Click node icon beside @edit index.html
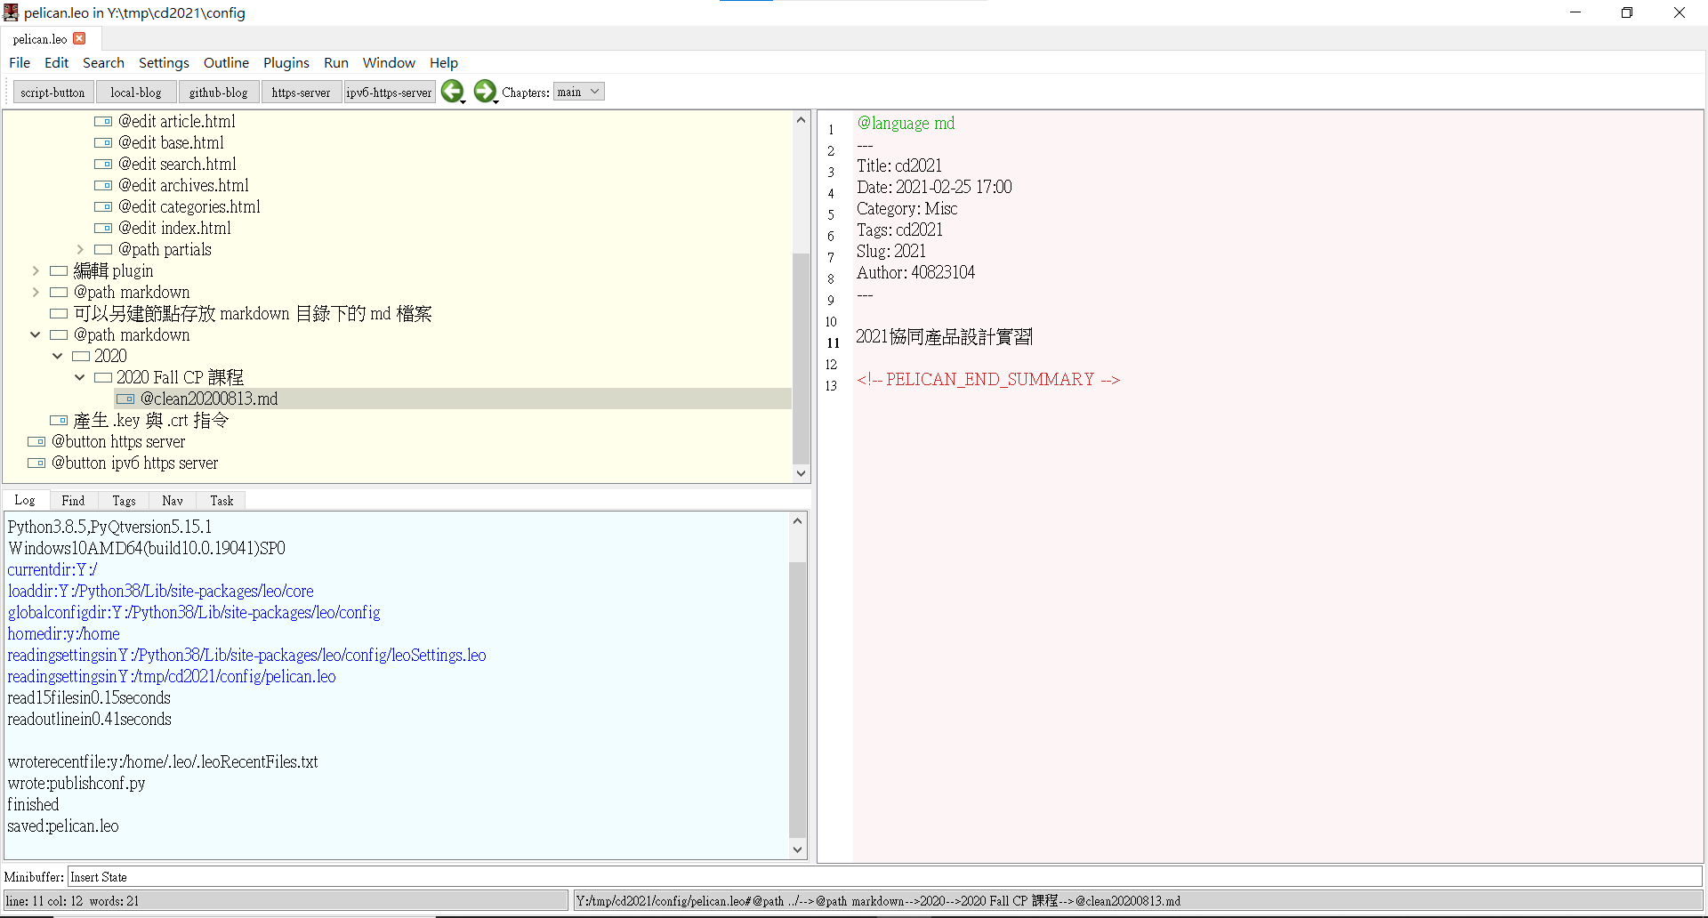The height and width of the screenshot is (918, 1708). point(103,228)
